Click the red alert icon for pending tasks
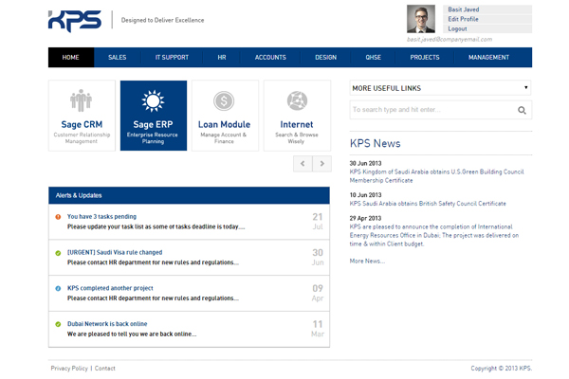The width and height of the screenshot is (569, 379). point(58,217)
